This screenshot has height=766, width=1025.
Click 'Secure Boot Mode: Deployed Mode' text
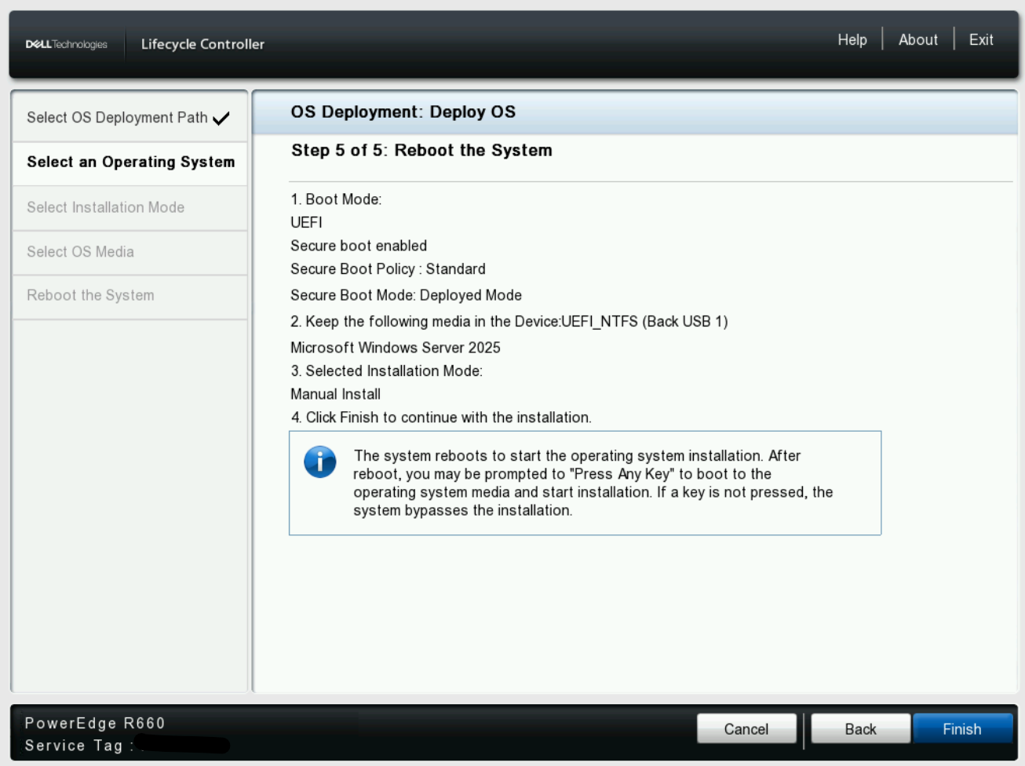406,295
